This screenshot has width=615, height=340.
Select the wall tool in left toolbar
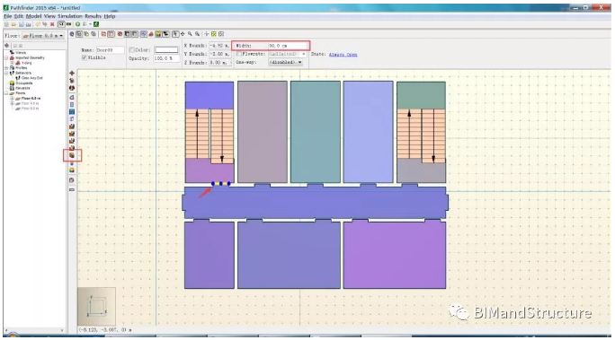pyautogui.click(x=72, y=119)
